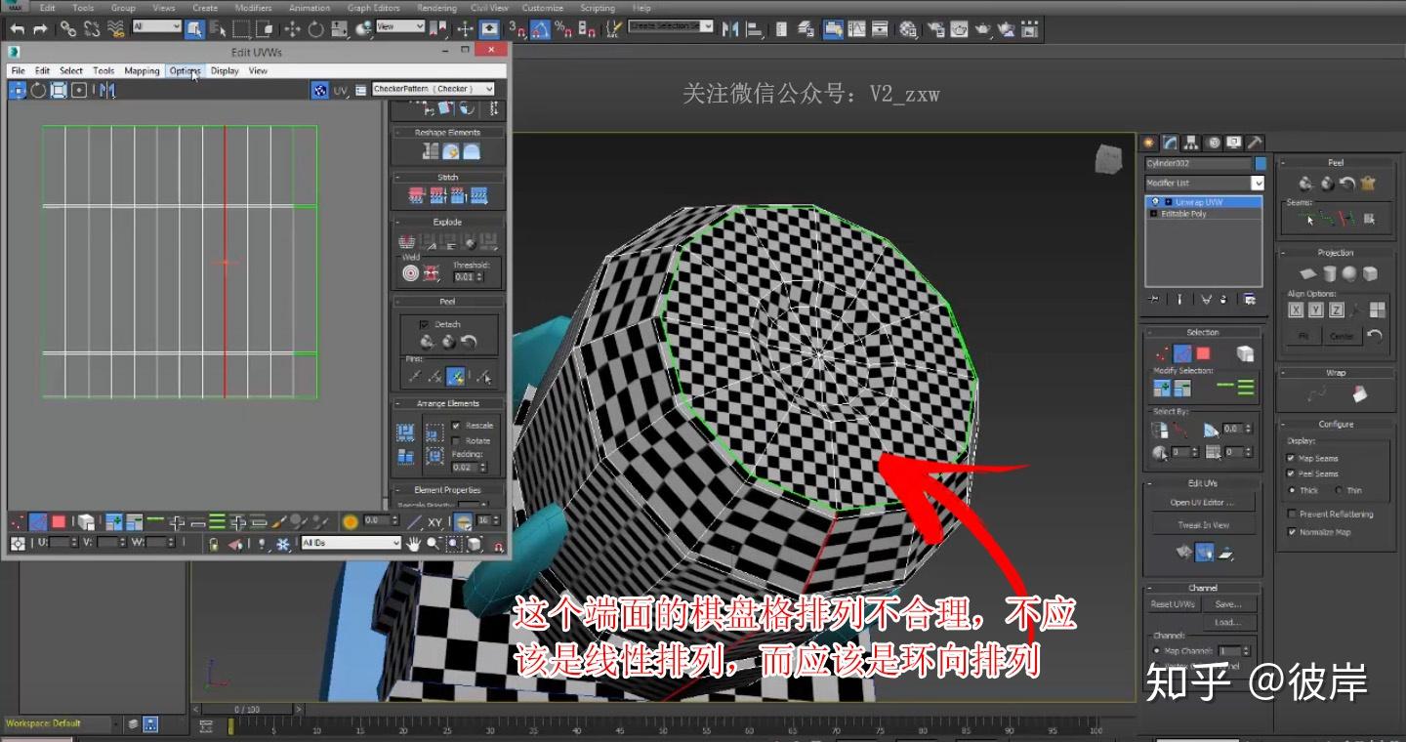
Task: Click the Weld target icon in Explode panel
Action: coord(410,274)
